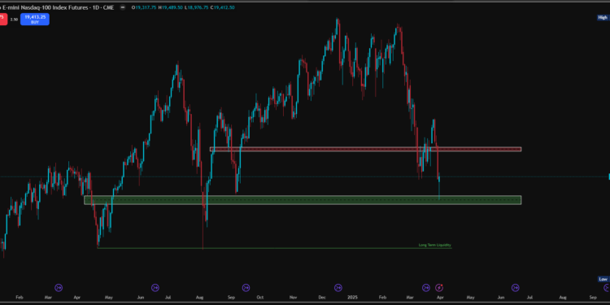Click the current price marker on the price axis
The width and height of the screenshot is (610, 305).
click(x=609, y=176)
